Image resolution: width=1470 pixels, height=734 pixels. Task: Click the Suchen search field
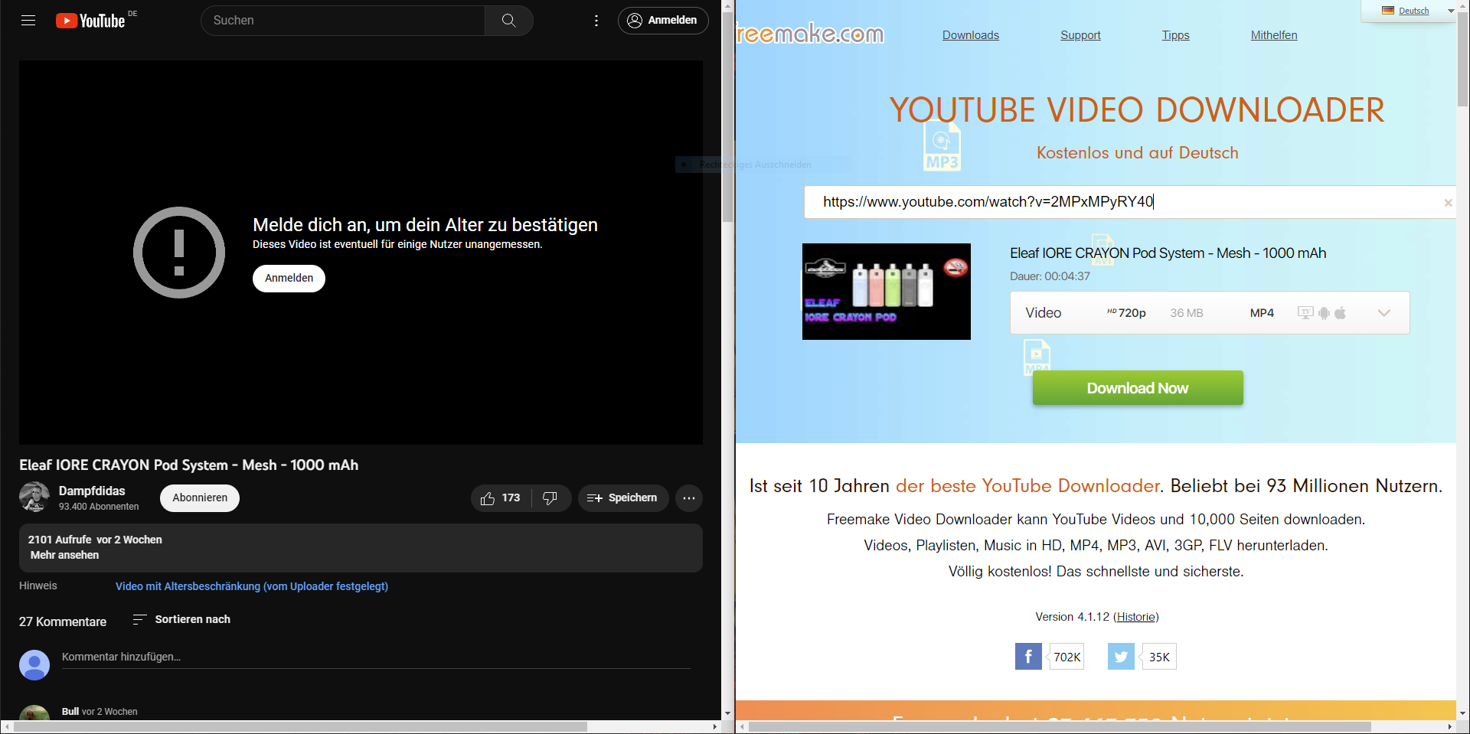343,21
